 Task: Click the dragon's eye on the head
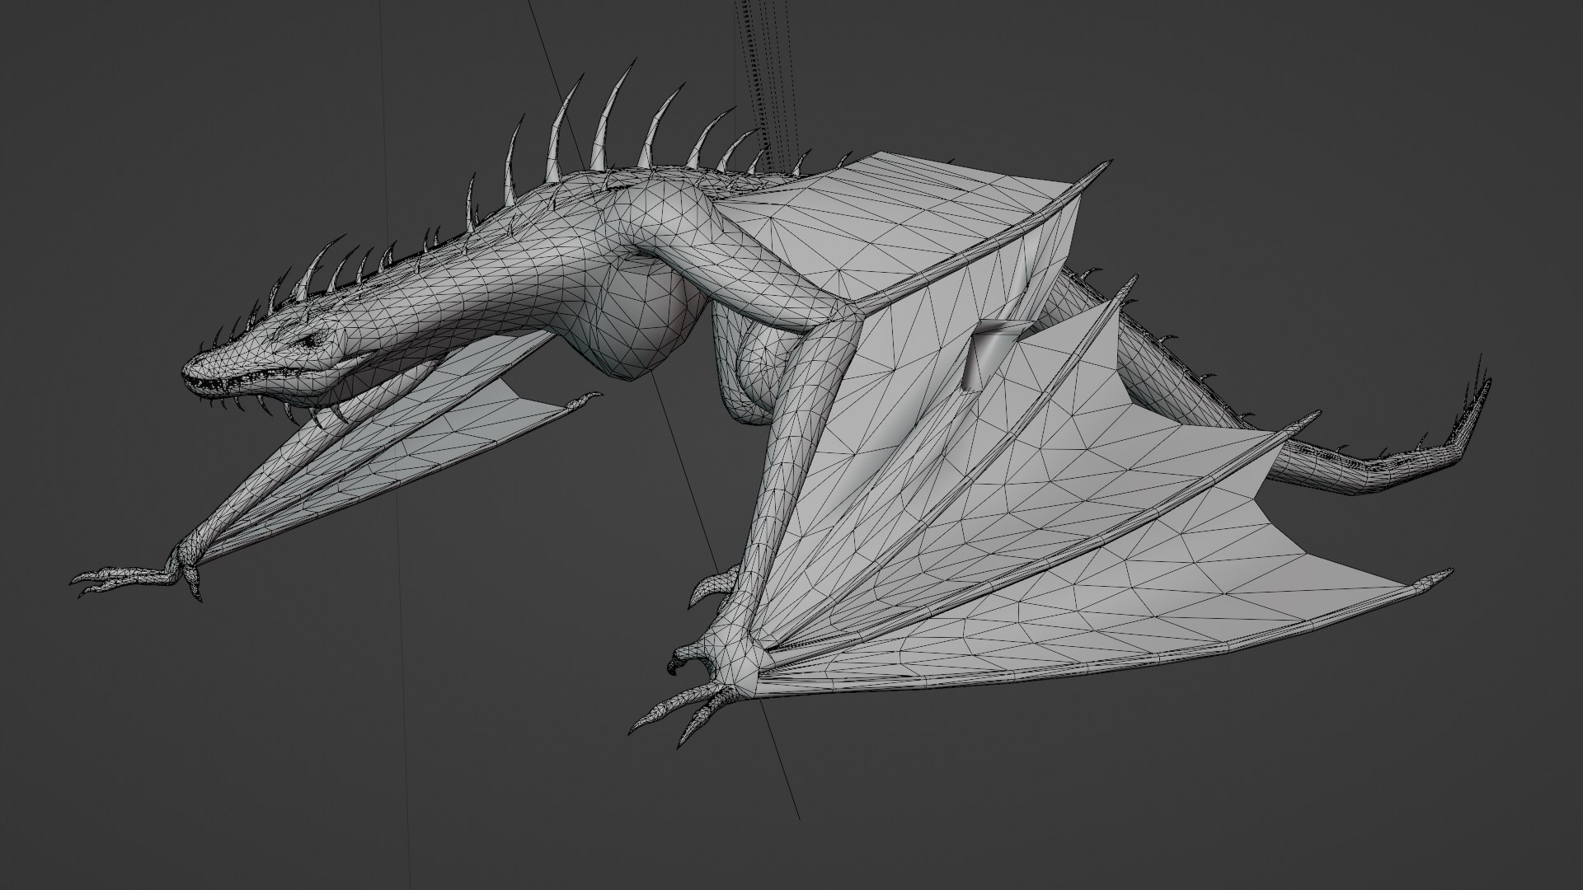coord(312,340)
